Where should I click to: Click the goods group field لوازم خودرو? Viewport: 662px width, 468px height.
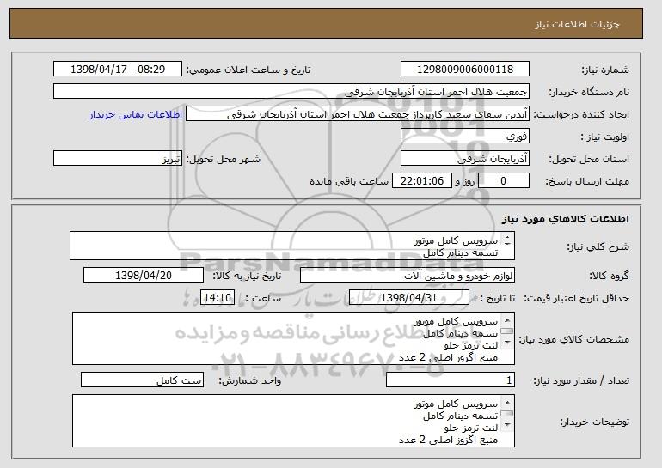(x=408, y=276)
